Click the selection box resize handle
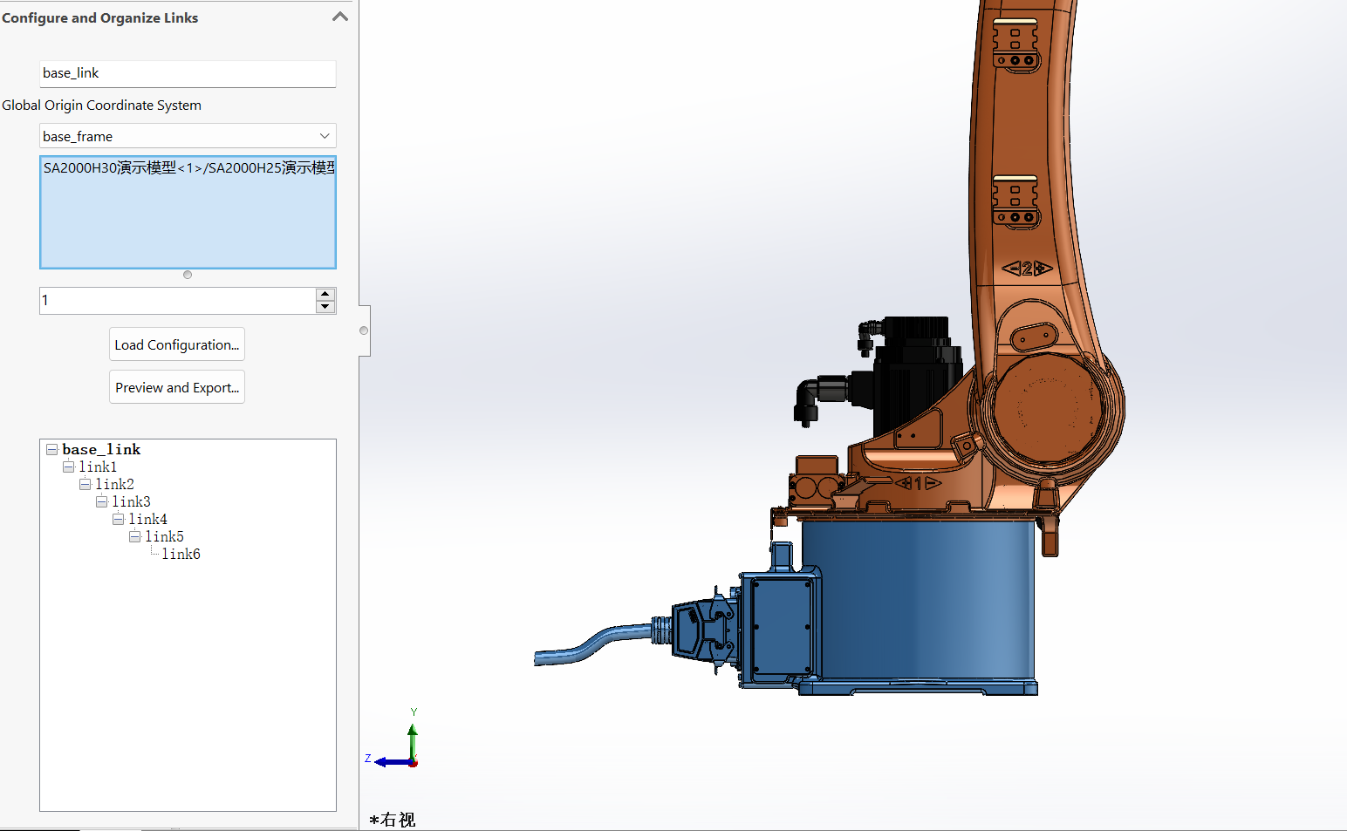Viewport: 1347px width, 831px height. [x=188, y=275]
